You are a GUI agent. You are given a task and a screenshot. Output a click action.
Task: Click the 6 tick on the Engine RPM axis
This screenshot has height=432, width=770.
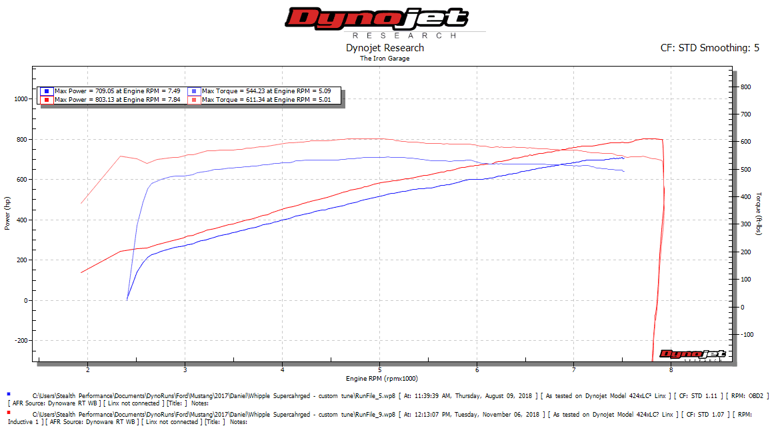point(477,369)
